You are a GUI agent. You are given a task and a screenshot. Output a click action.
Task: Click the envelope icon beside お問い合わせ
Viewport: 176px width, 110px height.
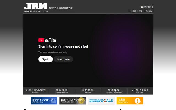click(x=142, y=7)
